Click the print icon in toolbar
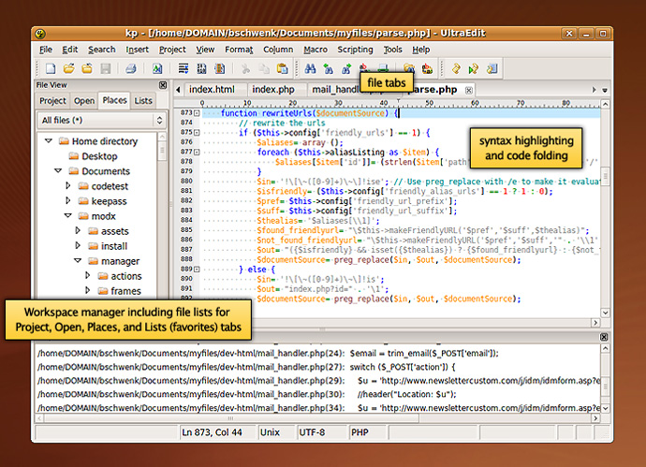This screenshot has height=467, width=646. pos(131,68)
